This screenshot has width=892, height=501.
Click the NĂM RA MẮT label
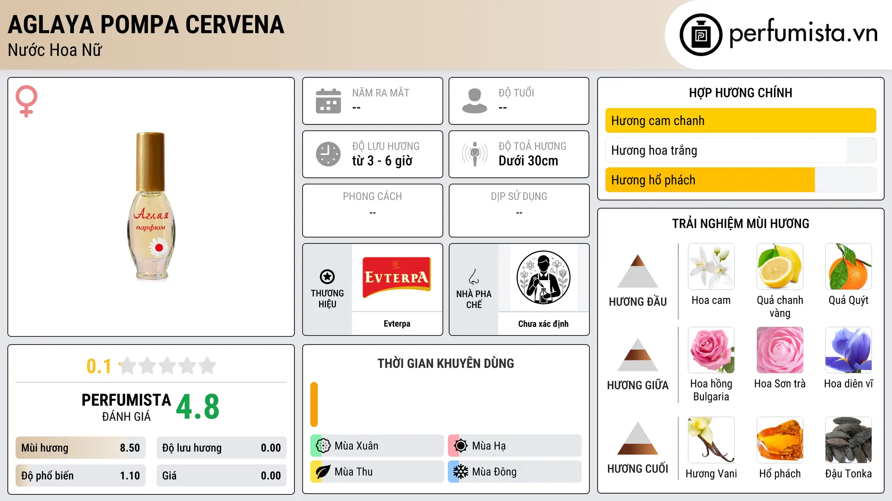pos(381,93)
